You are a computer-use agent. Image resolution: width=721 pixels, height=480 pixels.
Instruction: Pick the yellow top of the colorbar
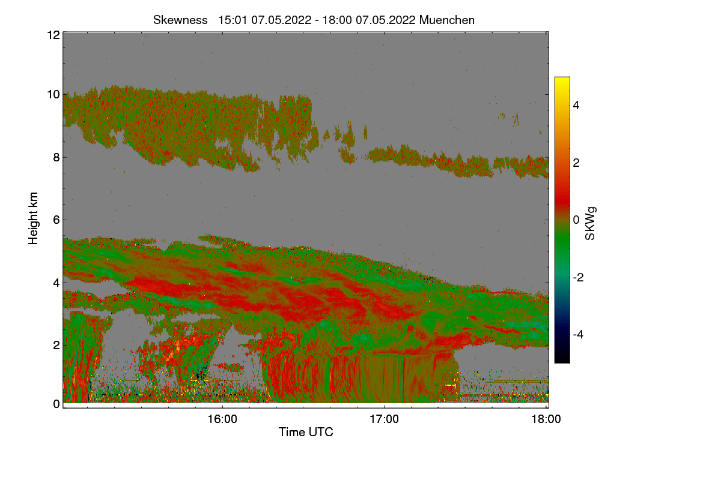point(562,82)
